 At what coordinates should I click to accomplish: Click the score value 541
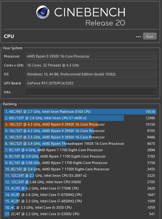coord(152,214)
